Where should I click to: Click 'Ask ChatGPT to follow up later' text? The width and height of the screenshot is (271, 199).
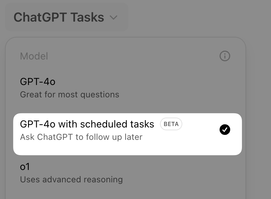(81, 137)
